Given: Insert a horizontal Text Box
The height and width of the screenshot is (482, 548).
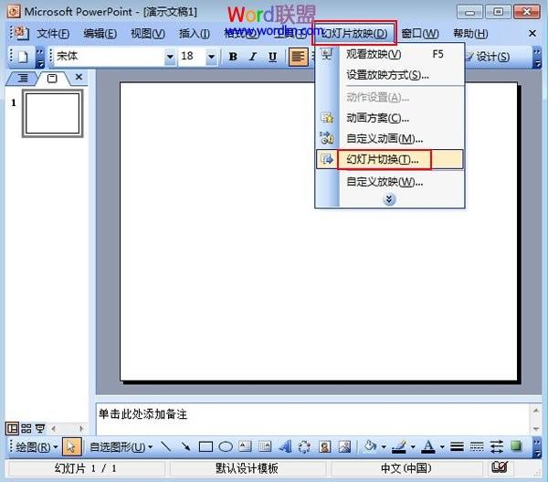Looking at the screenshot, I should tap(245, 446).
